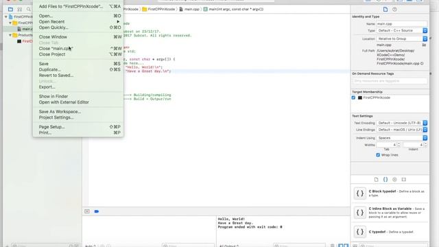Expand the Open Recent submenu
This screenshot has width=439, height=247.
click(x=78, y=21)
